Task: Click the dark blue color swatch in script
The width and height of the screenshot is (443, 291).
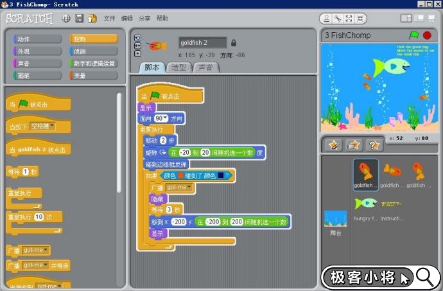Action: coord(220,175)
